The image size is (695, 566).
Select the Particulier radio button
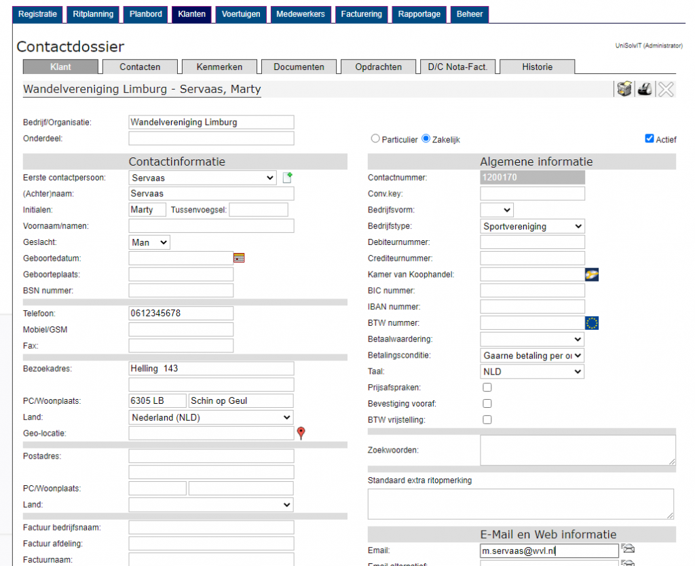click(x=375, y=138)
